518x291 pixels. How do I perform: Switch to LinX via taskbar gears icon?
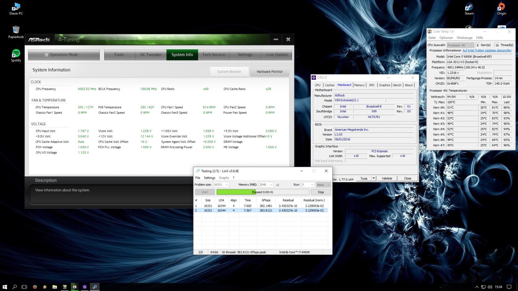(95, 287)
